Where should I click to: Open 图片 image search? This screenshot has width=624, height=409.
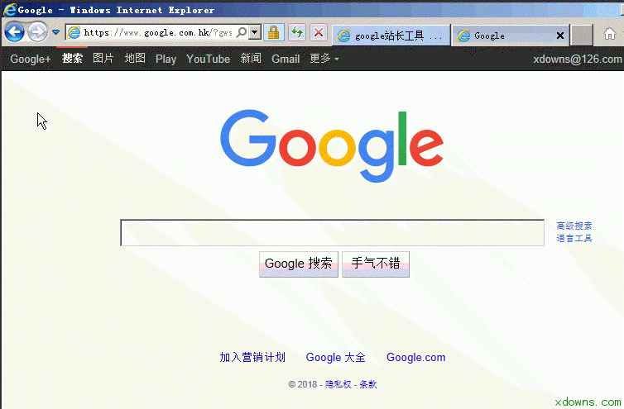click(103, 59)
